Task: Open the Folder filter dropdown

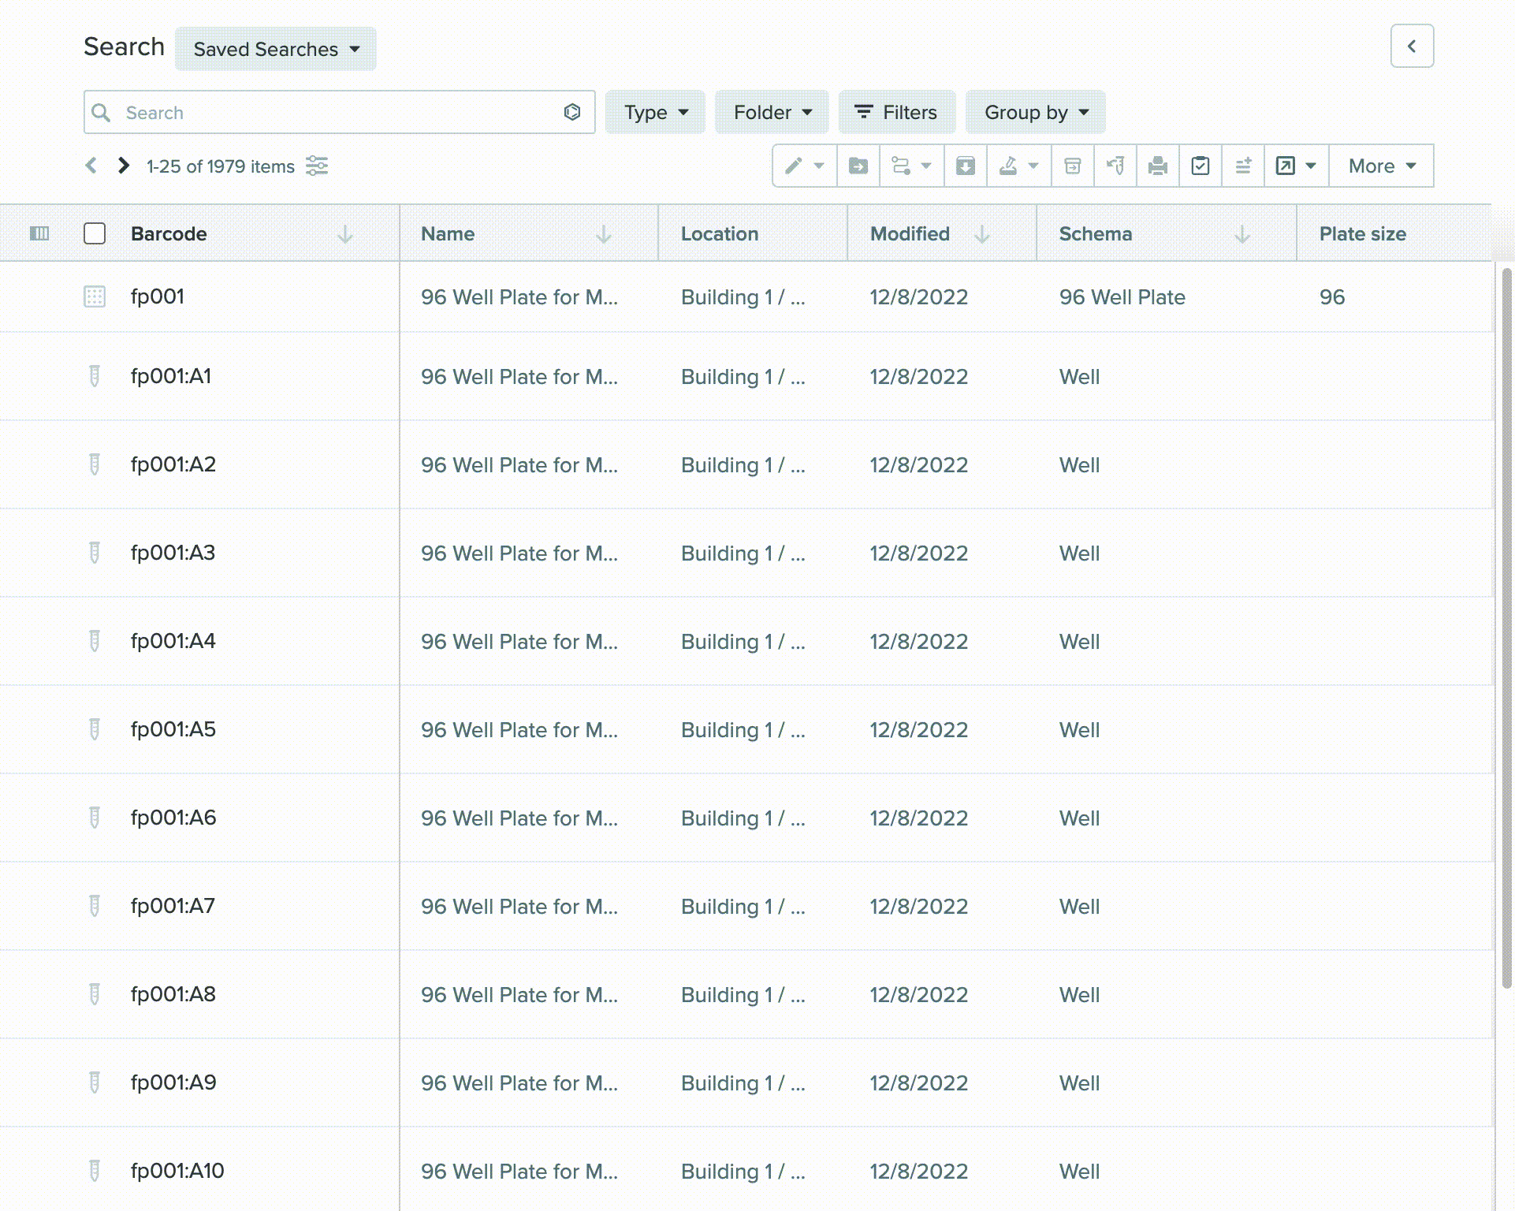Action: pyautogui.click(x=772, y=112)
